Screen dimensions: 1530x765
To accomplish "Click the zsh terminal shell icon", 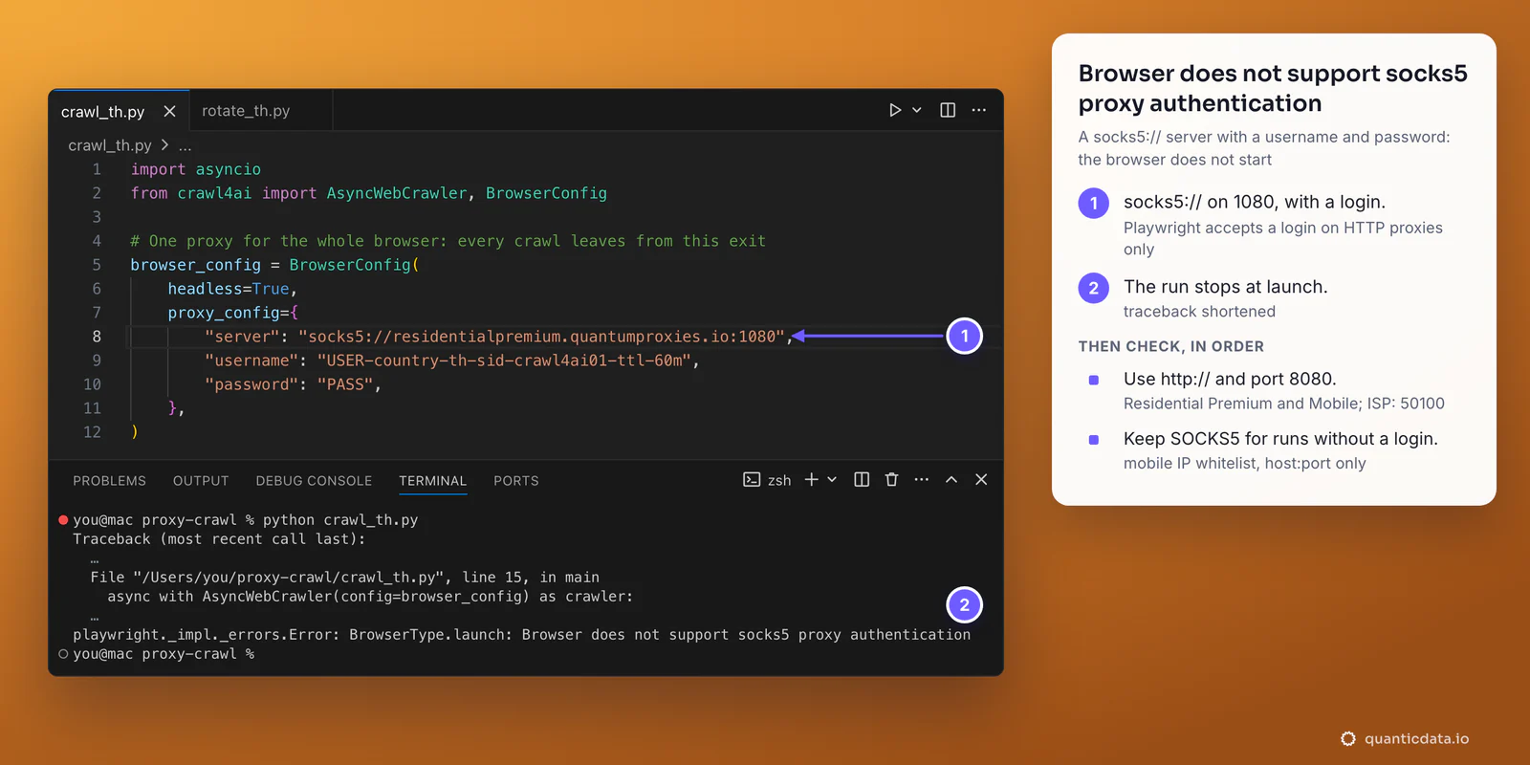I will [x=752, y=480].
